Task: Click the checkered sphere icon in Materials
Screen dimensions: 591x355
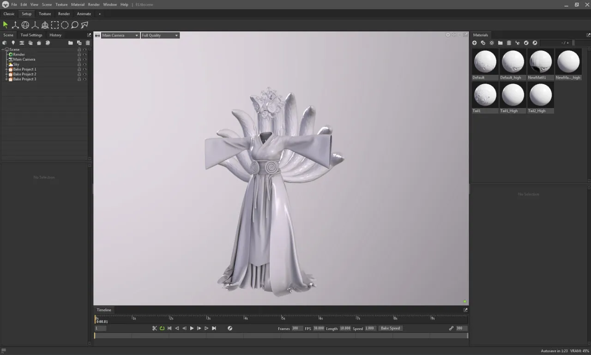Action: tap(492, 43)
